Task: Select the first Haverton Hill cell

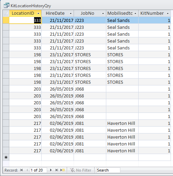Action: click(122, 123)
